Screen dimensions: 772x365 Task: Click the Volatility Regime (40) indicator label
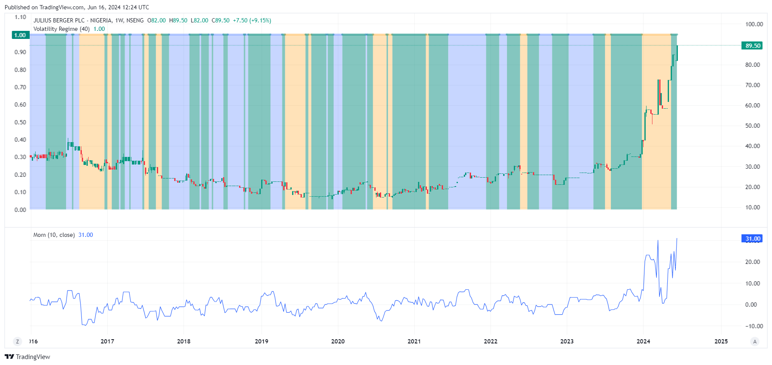tap(61, 29)
